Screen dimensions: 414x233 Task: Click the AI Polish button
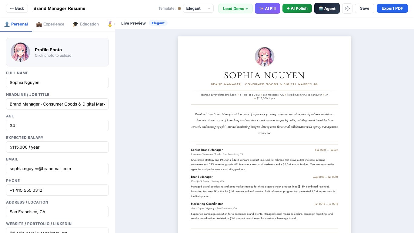click(x=297, y=8)
